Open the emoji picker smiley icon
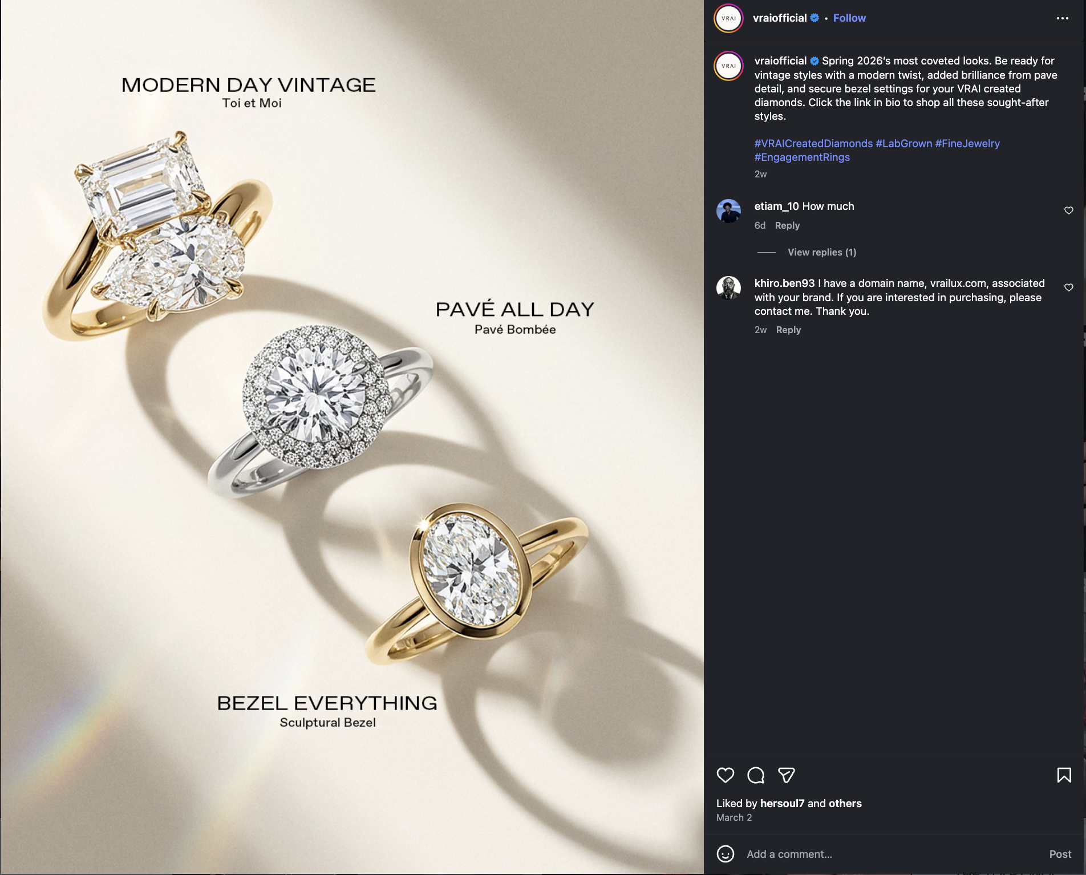The width and height of the screenshot is (1086, 875). point(725,854)
